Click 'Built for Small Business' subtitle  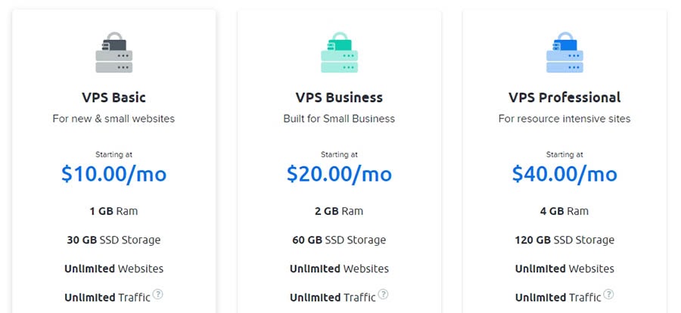(339, 119)
